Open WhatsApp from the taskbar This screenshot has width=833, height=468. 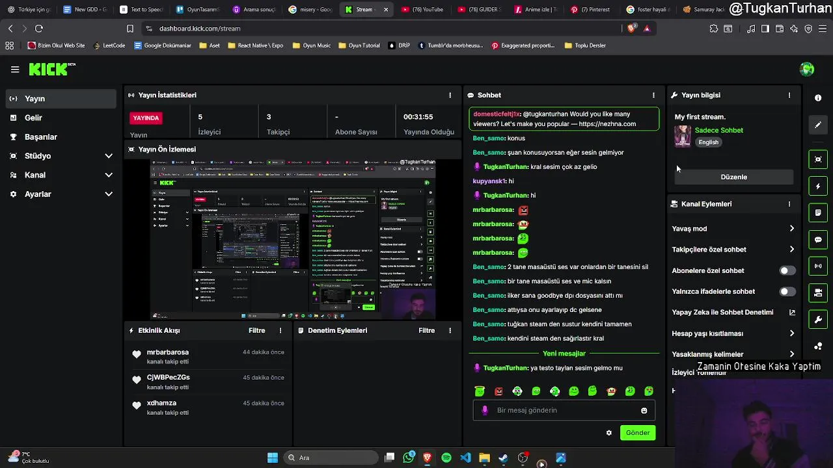tap(409, 458)
